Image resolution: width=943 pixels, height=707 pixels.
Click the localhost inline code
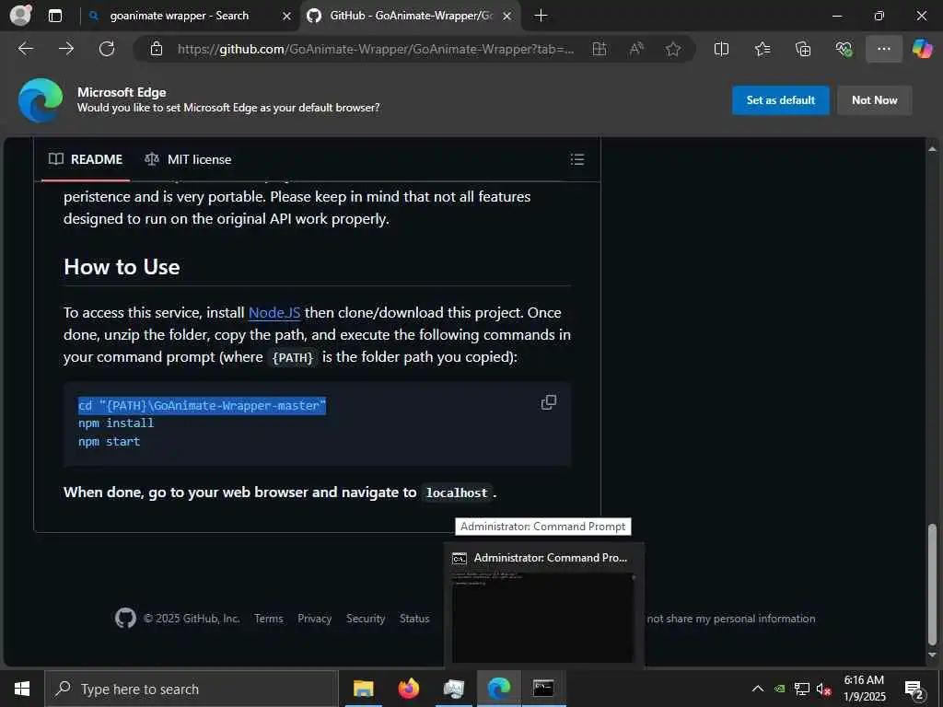point(457,493)
